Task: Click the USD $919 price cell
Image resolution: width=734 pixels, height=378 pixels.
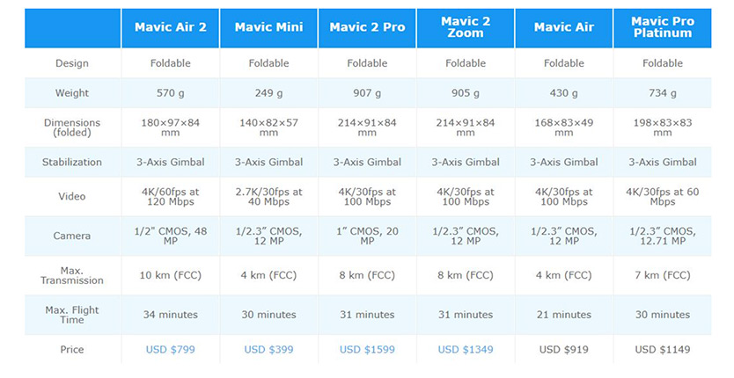Action: click(x=563, y=350)
